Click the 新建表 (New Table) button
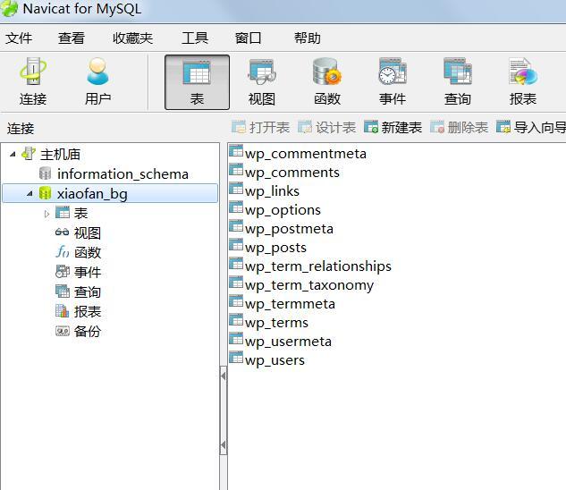The height and width of the screenshot is (490, 566). pyautogui.click(x=393, y=127)
